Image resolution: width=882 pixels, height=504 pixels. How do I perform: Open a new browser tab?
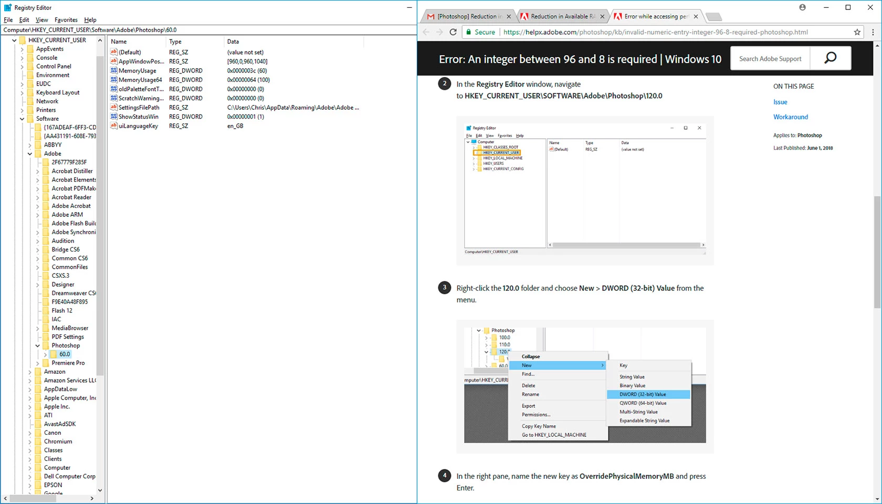point(713,17)
